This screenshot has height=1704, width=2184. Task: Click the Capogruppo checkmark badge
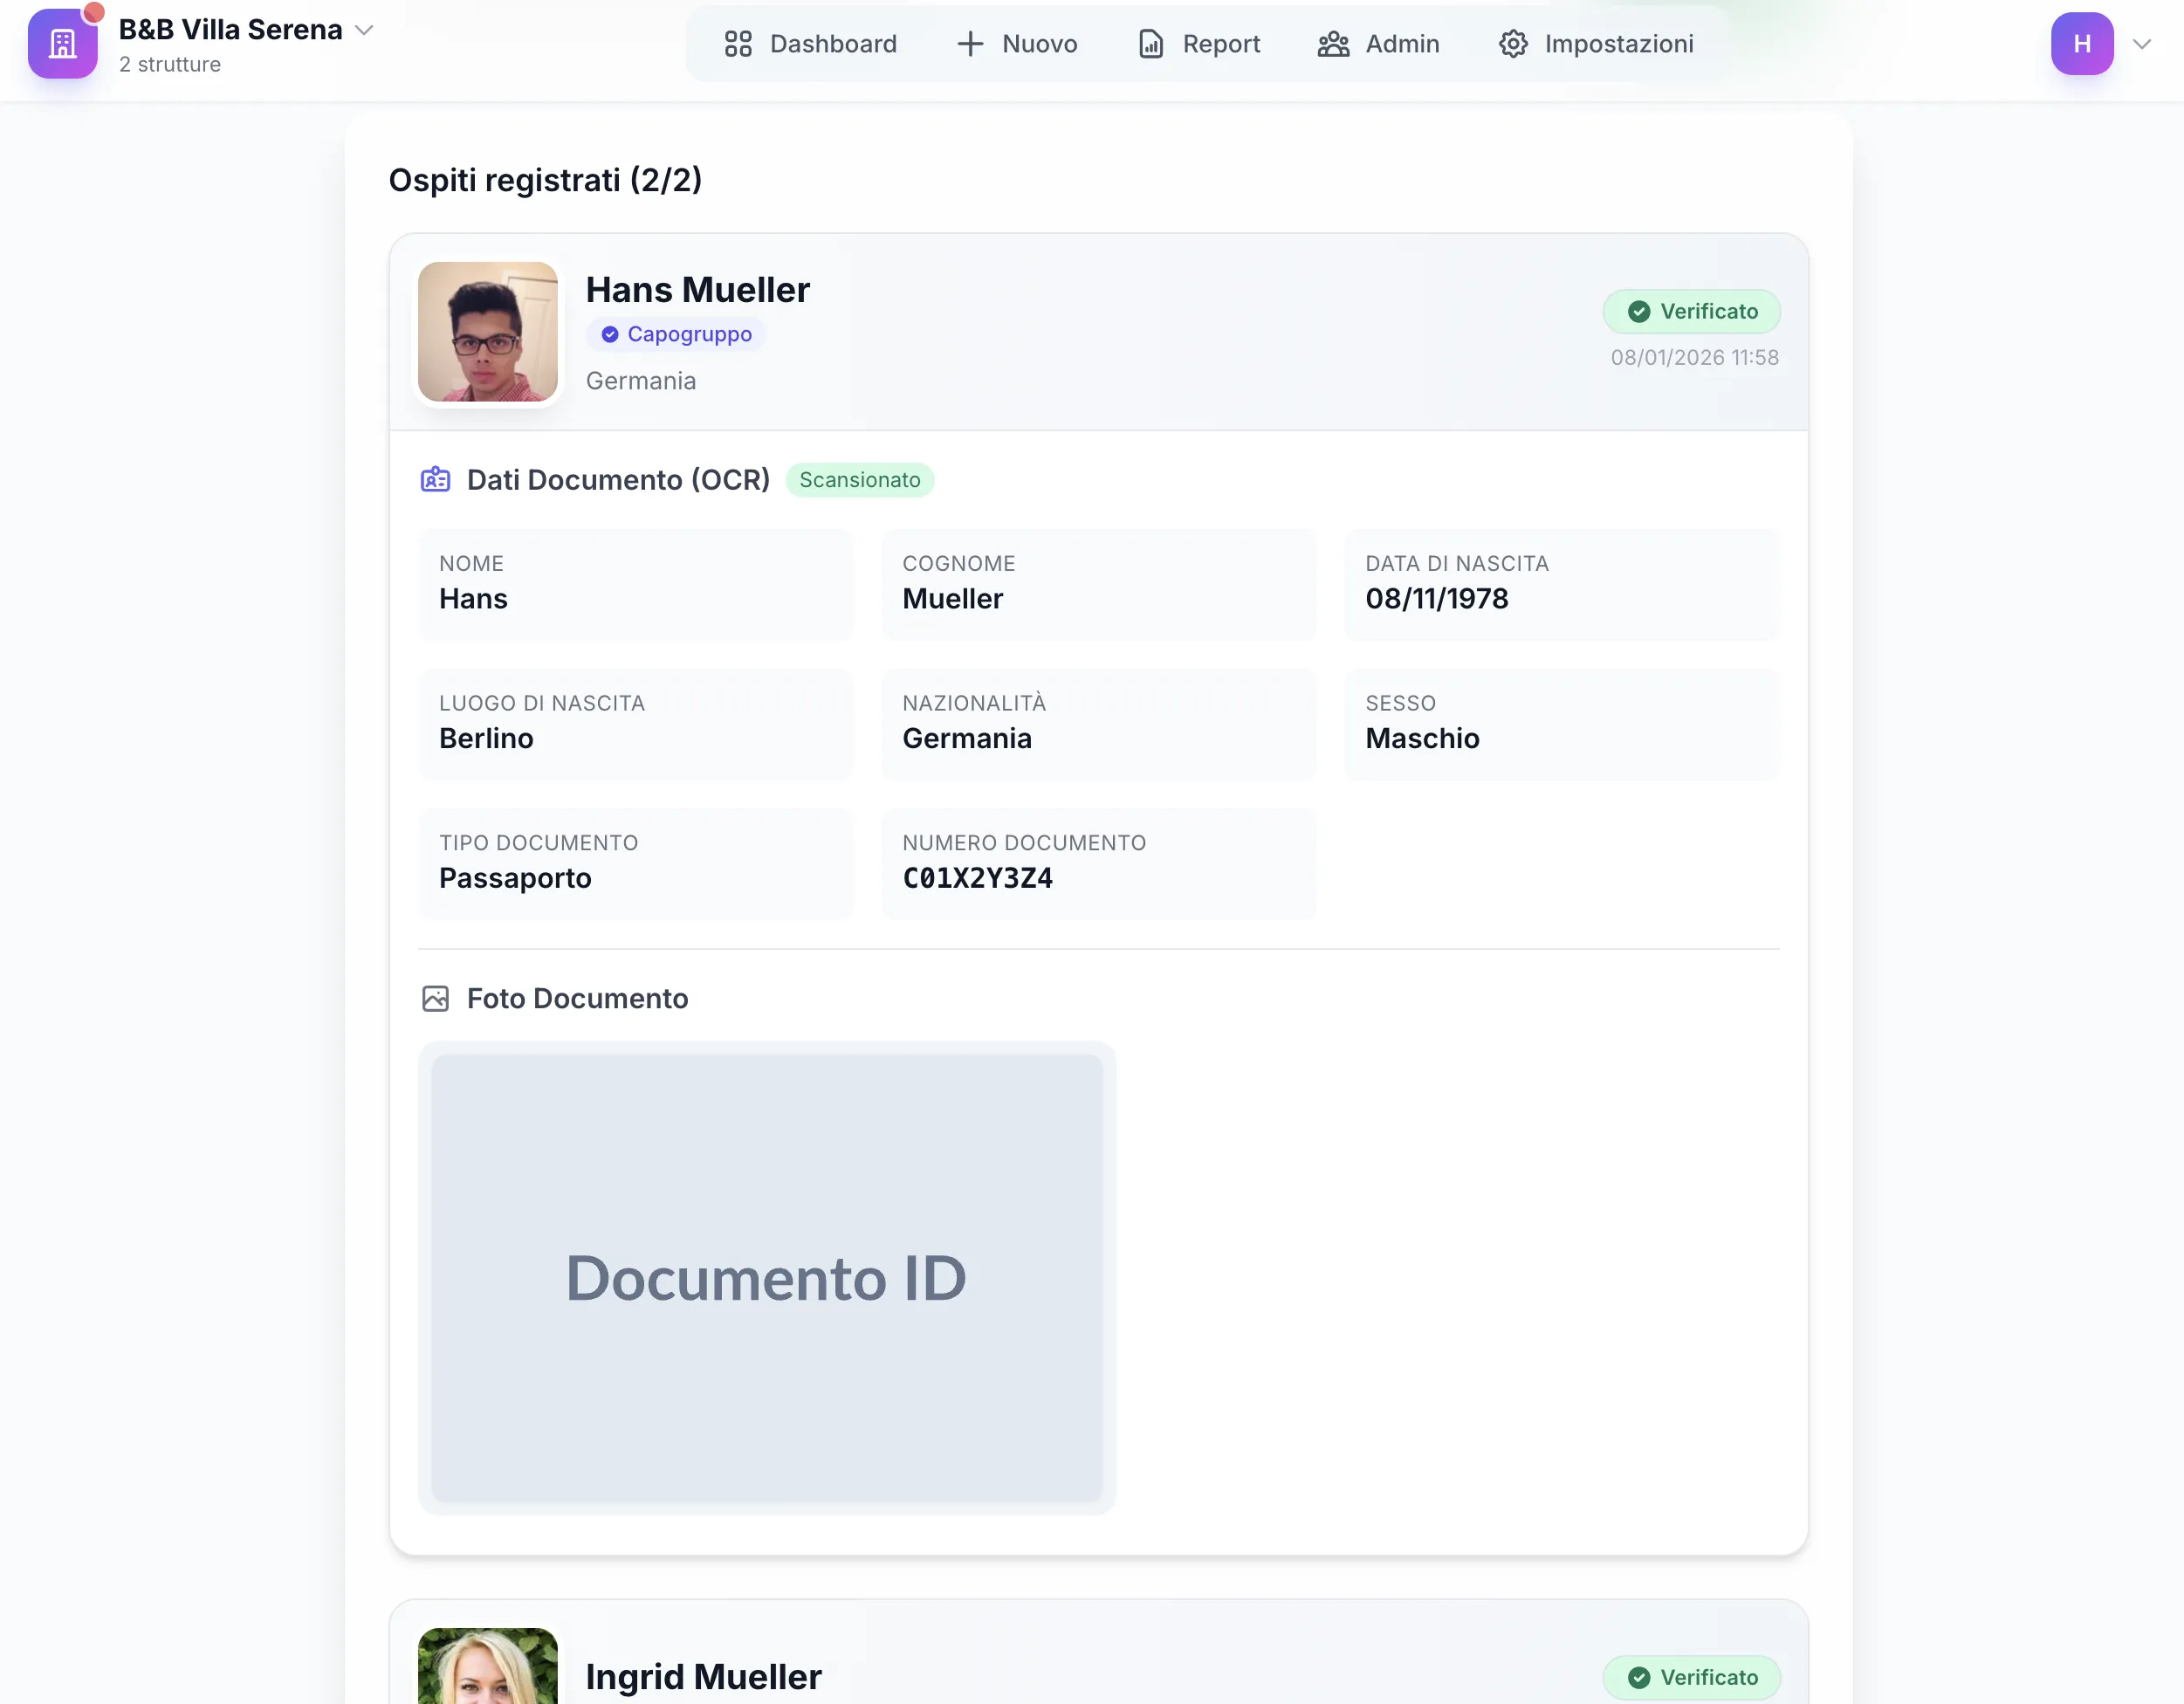coord(676,334)
